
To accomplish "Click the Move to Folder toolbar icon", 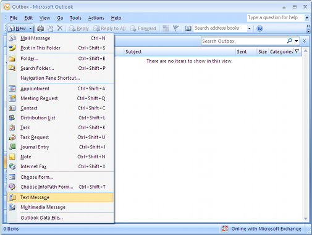I will (x=50, y=28).
